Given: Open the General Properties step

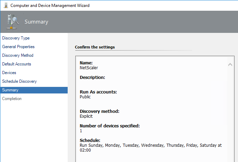Looking at the screenshot, I should (x=18, y=47).
